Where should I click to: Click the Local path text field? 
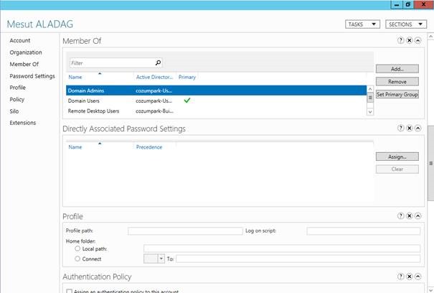(x=282, y=248)
